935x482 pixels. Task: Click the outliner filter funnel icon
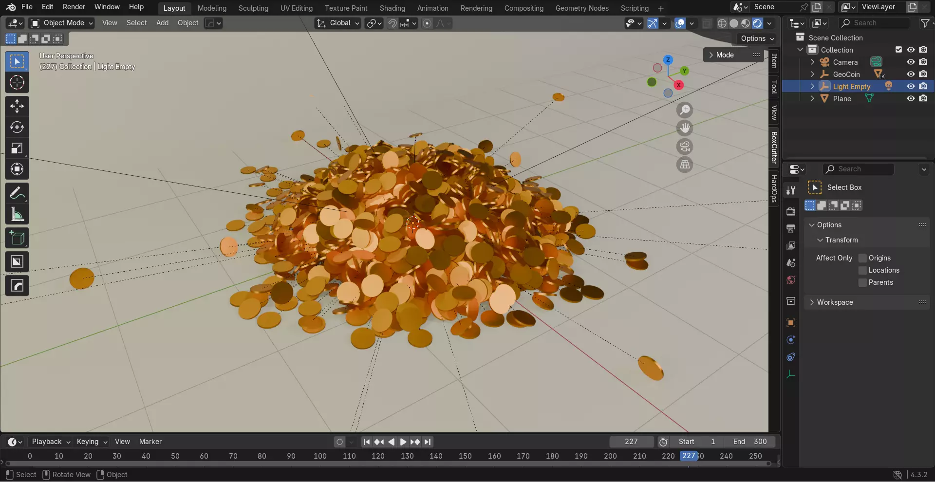pyautogui.click(x=925, y=23)
